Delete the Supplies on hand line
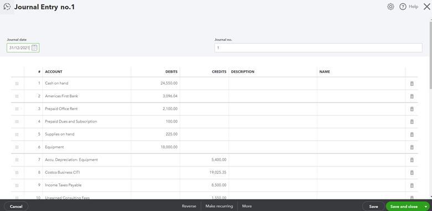This screenshot has height=211, width=432. pyautogui.click(x=412, y=135)
